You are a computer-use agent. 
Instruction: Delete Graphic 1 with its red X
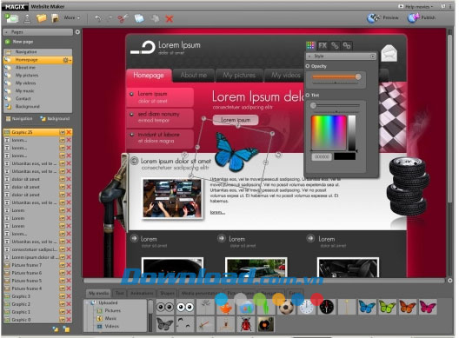coord(69,312)
